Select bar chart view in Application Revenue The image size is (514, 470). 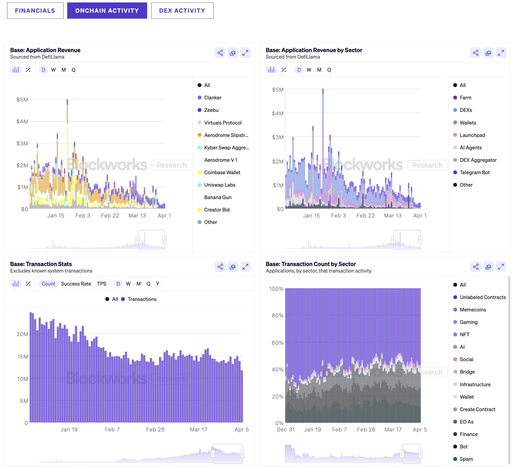pos(16,70)
